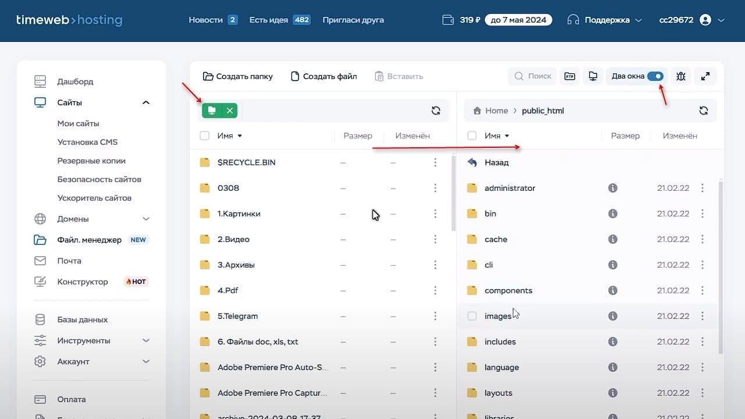
Task: Check select-all box in right pane
Action: 472,136
